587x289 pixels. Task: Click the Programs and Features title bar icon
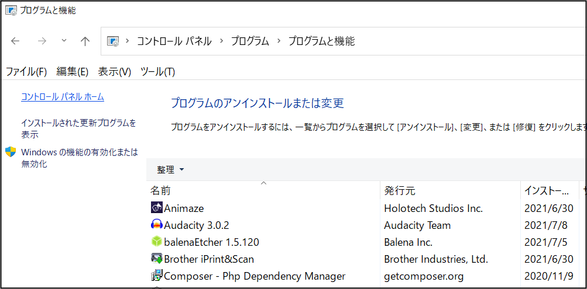(x=11, y=11)
